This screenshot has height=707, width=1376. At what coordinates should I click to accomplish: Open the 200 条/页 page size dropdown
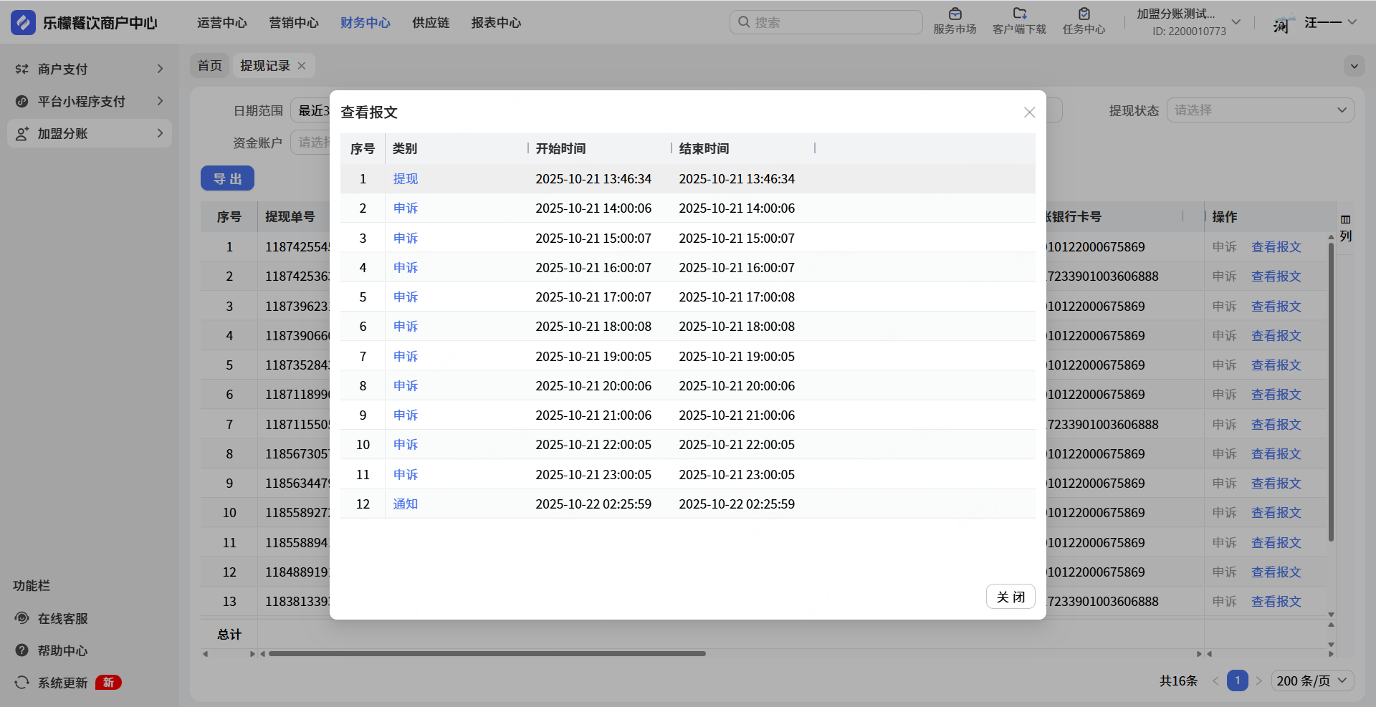click(1312, 680)
